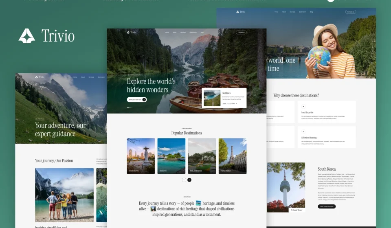Click the large Trivio logo icon on green background
391x228 pixels.
(27, 36)
